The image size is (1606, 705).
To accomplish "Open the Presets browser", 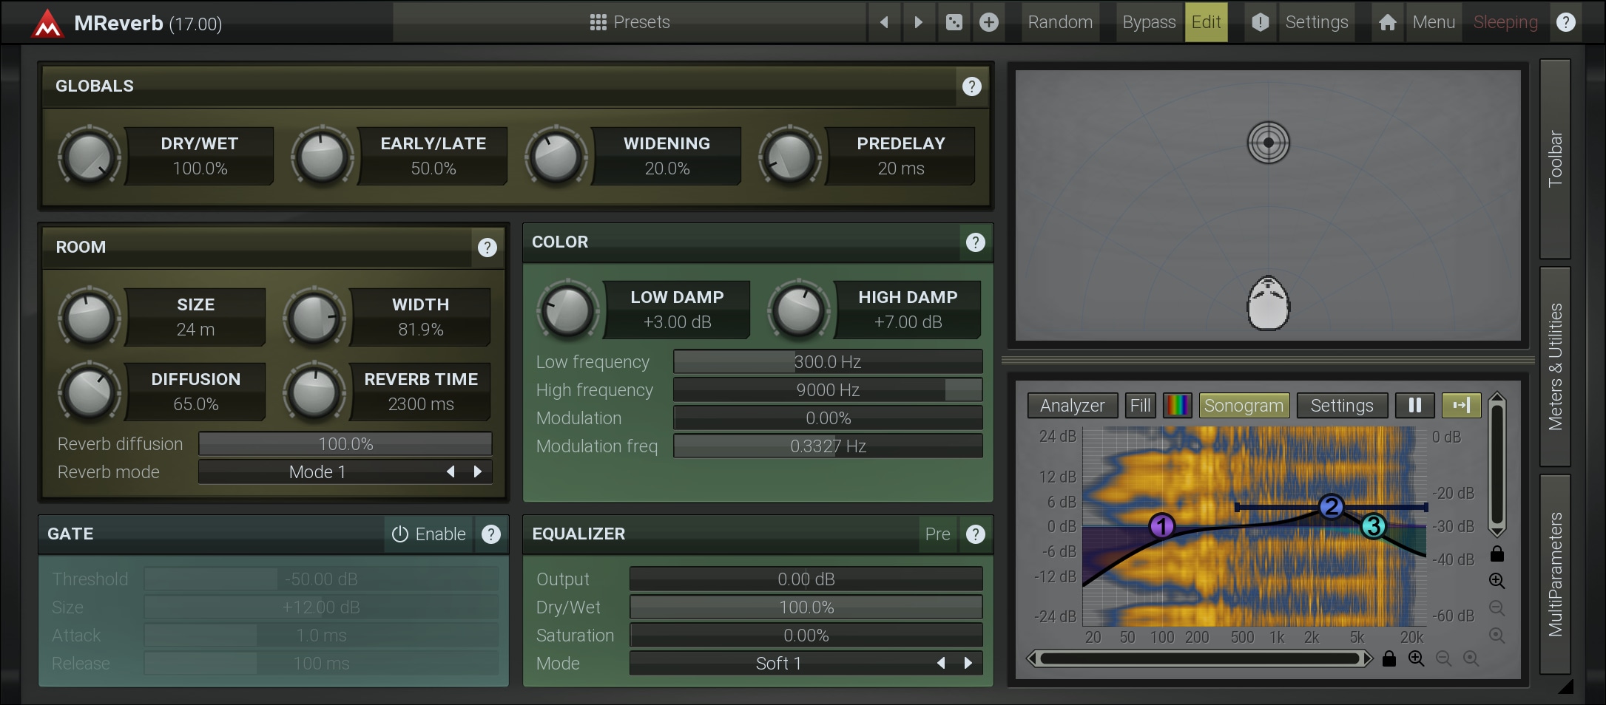I will (x=630, y=22).
